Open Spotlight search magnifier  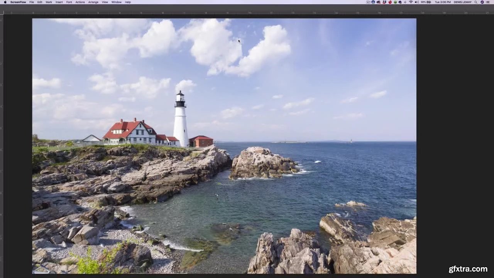coord(477,2)
